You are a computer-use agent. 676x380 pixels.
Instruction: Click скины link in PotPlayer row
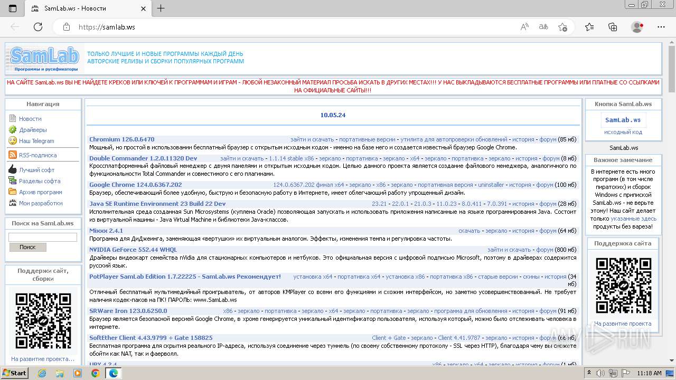pos(531,277)
